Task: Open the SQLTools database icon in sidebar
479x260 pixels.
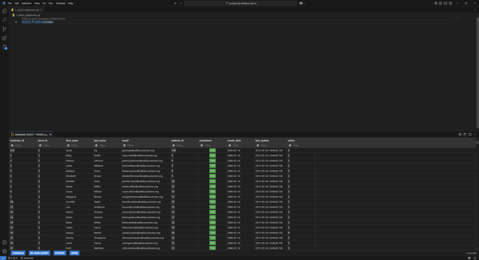Action: [5, 47]
